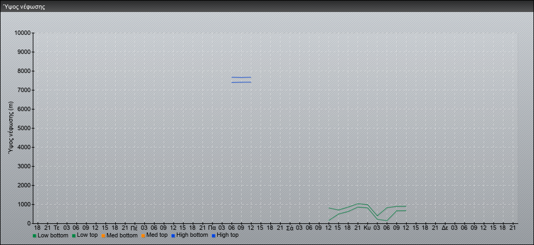
Task: Click the Πέ day label on x-axis
Action: (134, 228)
